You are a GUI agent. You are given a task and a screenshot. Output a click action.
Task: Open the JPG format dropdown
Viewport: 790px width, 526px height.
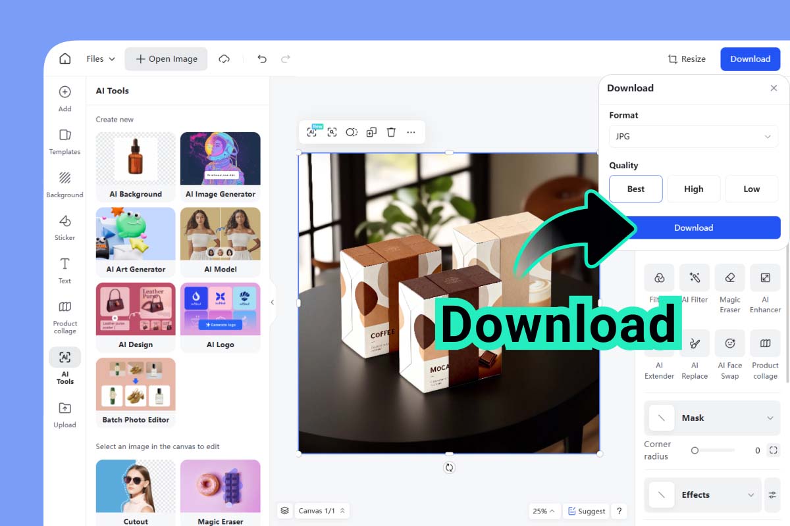click(x=693, y=136)
